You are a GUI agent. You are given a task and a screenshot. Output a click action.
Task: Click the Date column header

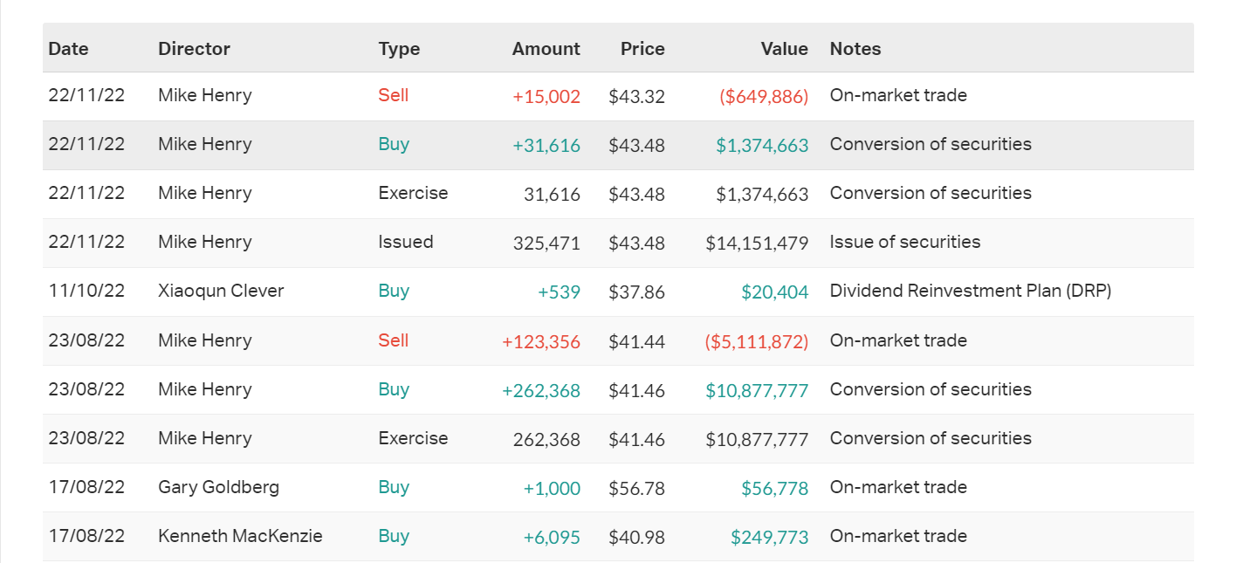68,49
